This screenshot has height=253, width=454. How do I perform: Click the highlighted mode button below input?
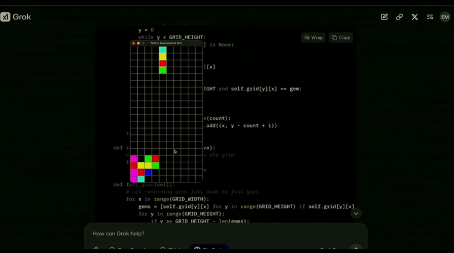(x=209, y=248)
